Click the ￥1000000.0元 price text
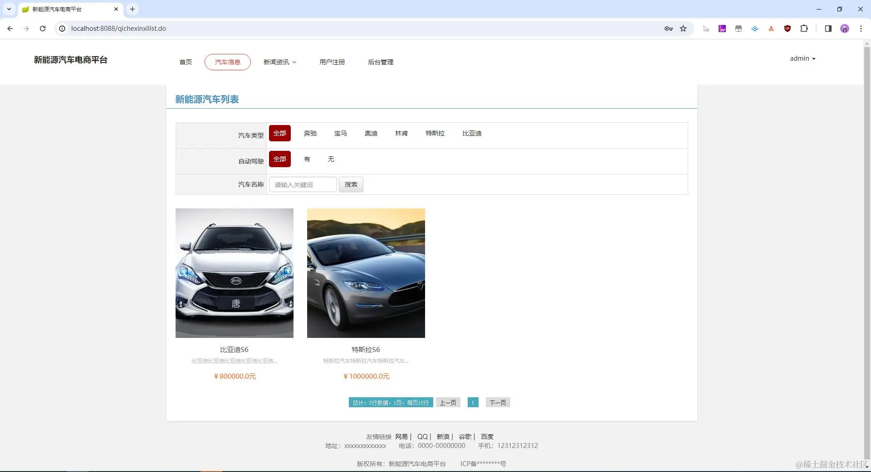 tap(366, 376)
